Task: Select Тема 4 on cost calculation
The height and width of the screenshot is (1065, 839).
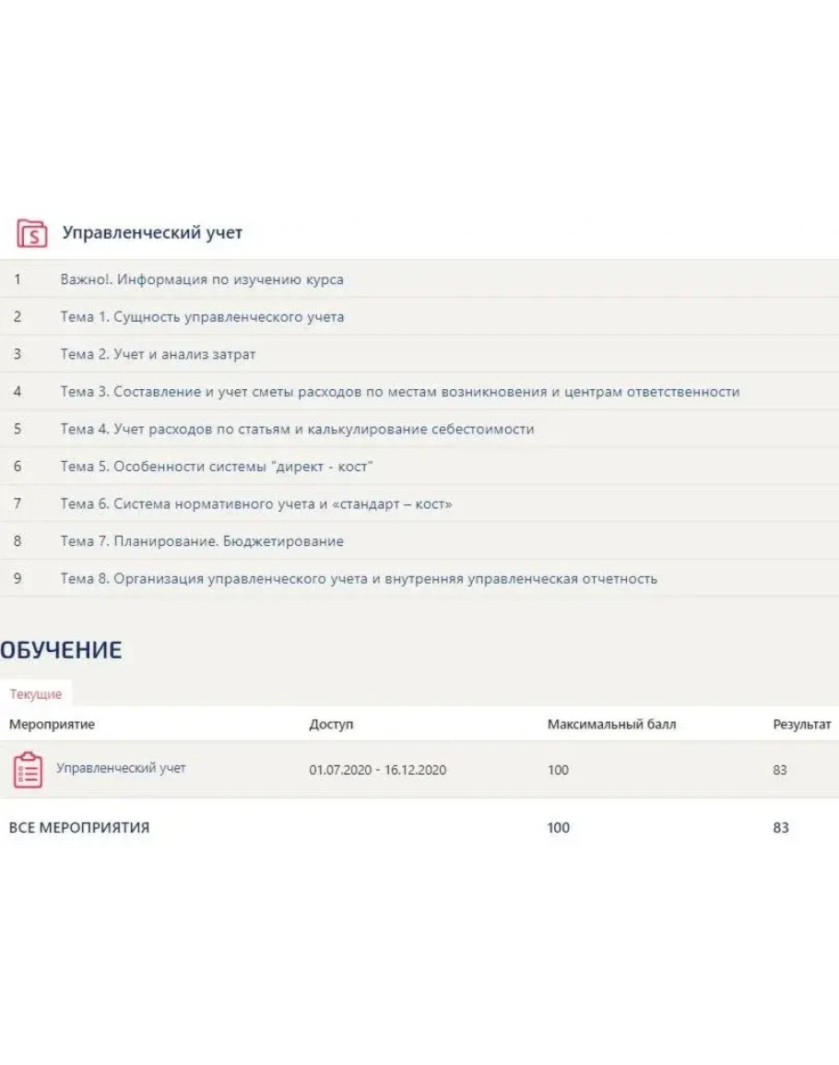Action: (297, 429)
